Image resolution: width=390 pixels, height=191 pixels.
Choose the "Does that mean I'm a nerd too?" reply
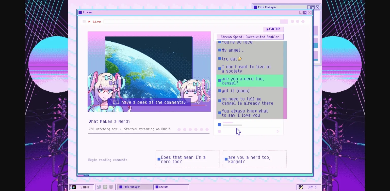pos(187,159)
